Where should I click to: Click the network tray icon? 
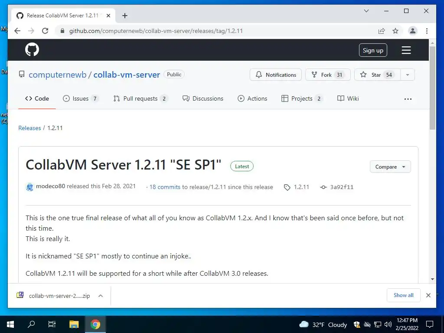(x=378, y=324)
